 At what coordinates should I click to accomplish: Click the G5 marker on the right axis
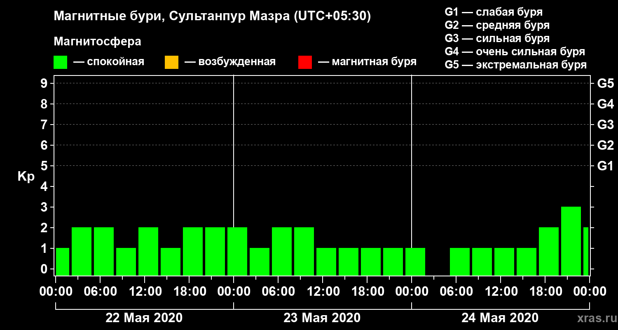click(x=606, y=83)
